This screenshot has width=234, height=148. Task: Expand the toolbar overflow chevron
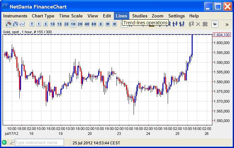click(x=227, y=25)
